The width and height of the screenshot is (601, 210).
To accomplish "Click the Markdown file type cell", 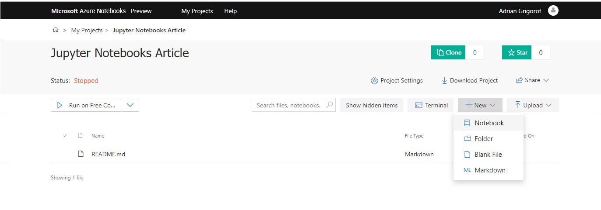I will 419,154.
